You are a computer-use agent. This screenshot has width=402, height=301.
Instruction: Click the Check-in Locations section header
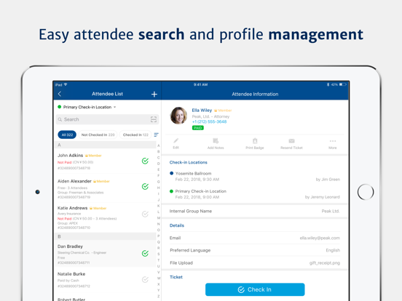(x=189, y=162)
